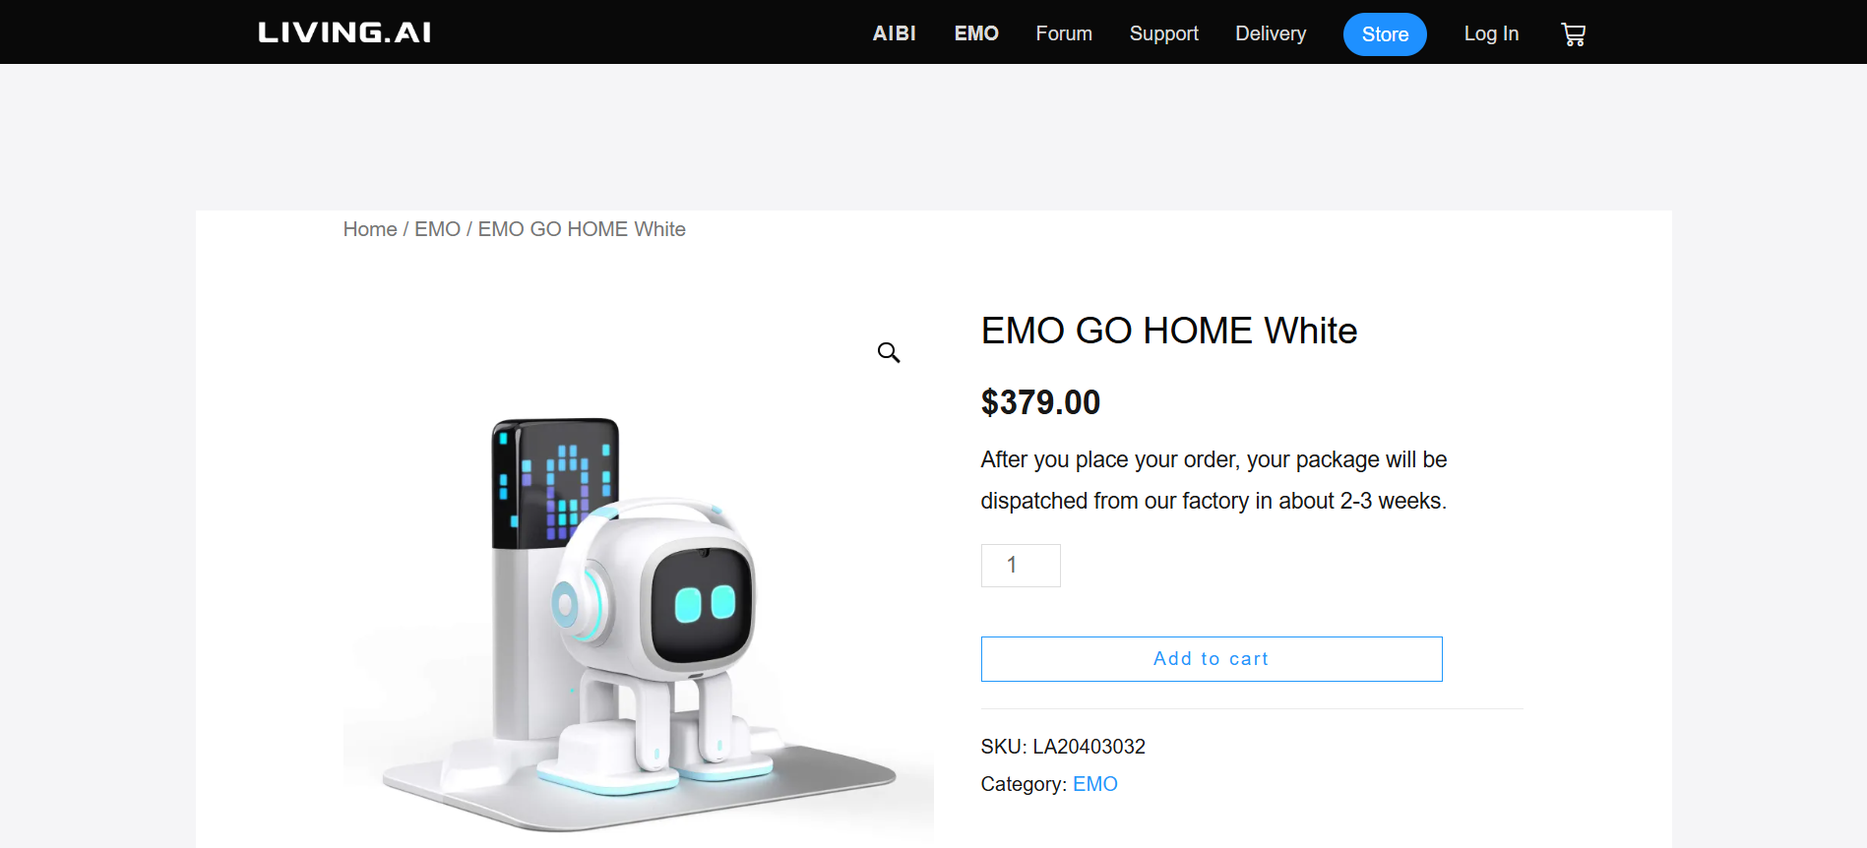The width and height of the screenshot is (1867, 848).
Task: Click the SKU LA20403032 text
Action: click(1063, 747)
